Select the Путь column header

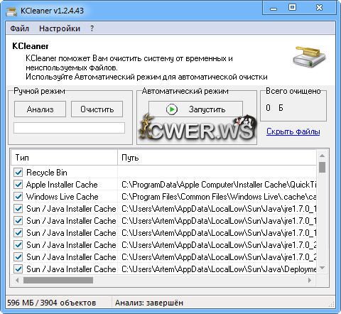[217, 158]
